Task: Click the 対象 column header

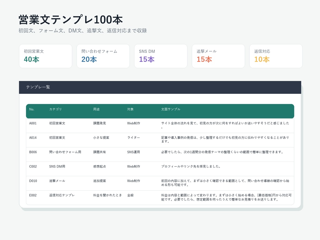Action: (x=130, y=109)
